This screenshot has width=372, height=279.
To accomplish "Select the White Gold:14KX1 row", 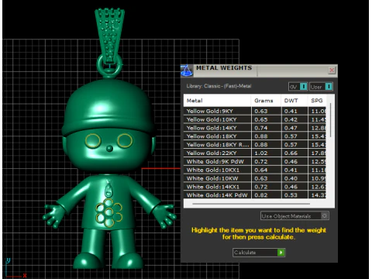I will click(255, 187).
